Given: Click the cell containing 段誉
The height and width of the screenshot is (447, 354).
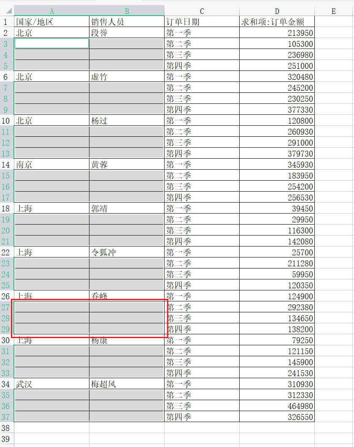Looking at the screenshot, I should (x=127, y=33).
